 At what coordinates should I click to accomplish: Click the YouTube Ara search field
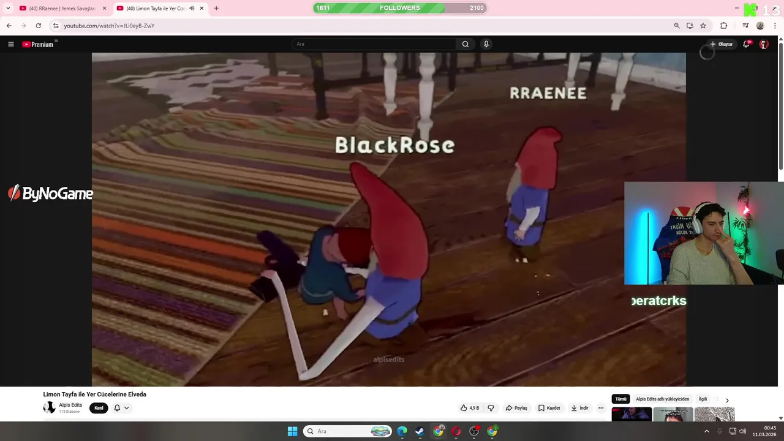click(374, 44)
